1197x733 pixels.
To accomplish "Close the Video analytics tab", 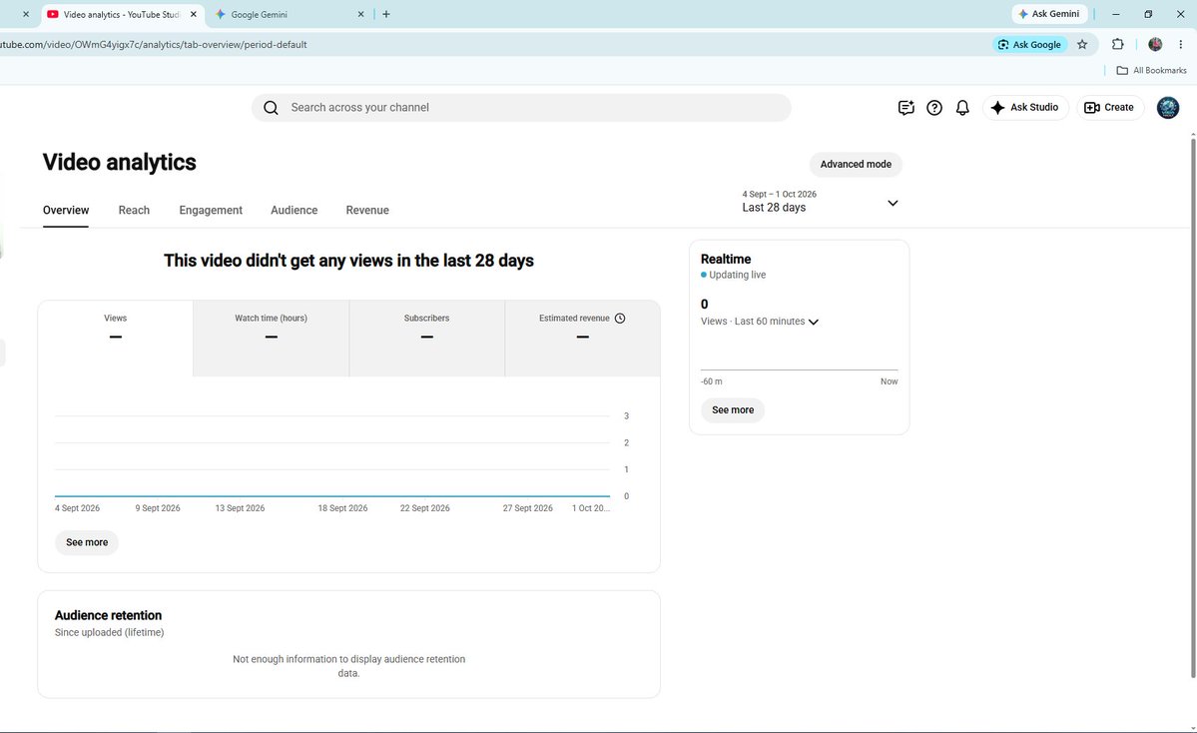I will pos(193,14).
